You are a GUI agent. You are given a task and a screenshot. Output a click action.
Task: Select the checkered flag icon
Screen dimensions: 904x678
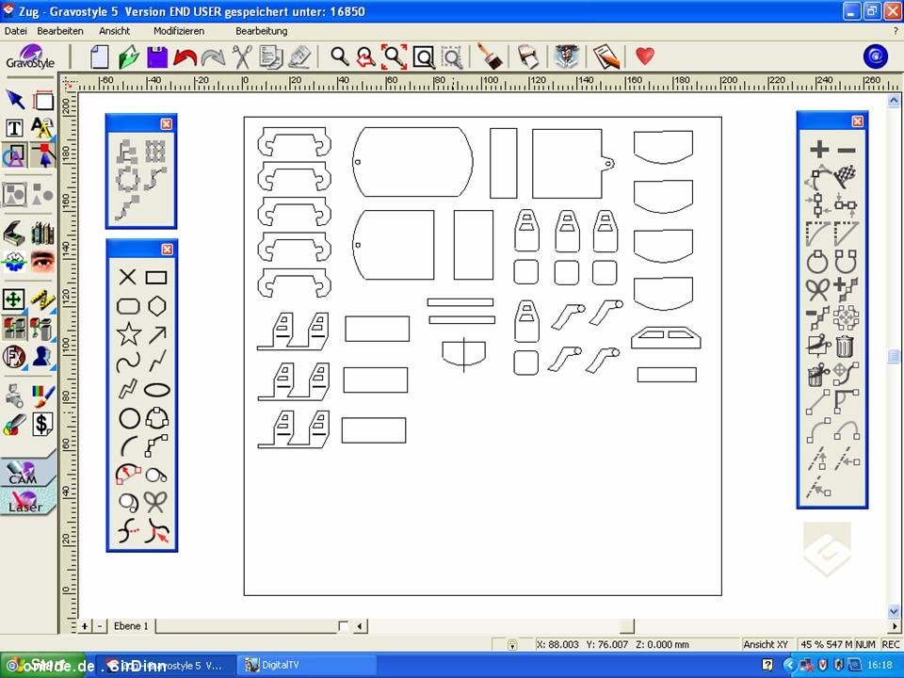pos(846,176)
